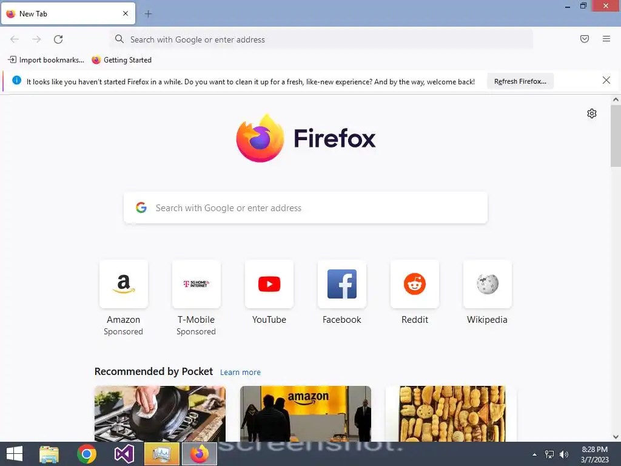Open the Wikipedia shortcut tile
621x466 pixels.
(x=488, y=284)
